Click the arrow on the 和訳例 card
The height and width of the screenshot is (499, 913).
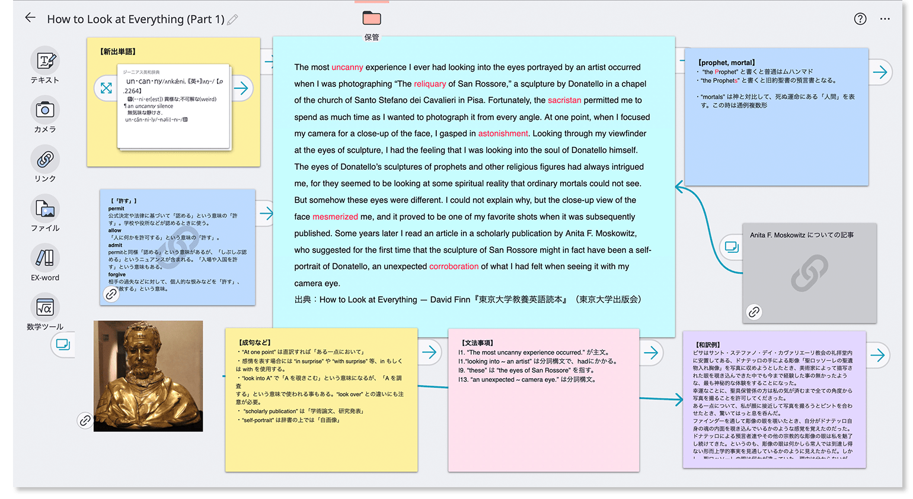point(878,355)
